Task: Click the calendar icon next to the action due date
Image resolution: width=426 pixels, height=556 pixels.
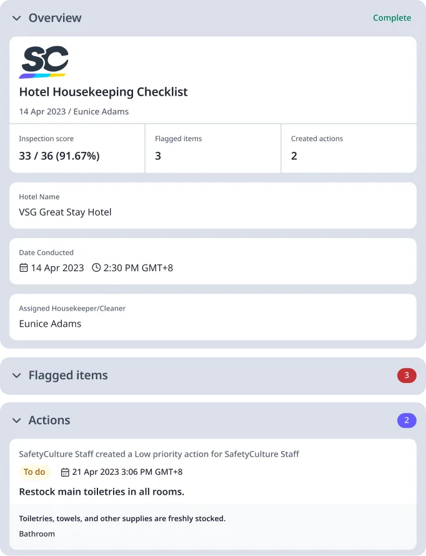Action: [x=65, y=472]
